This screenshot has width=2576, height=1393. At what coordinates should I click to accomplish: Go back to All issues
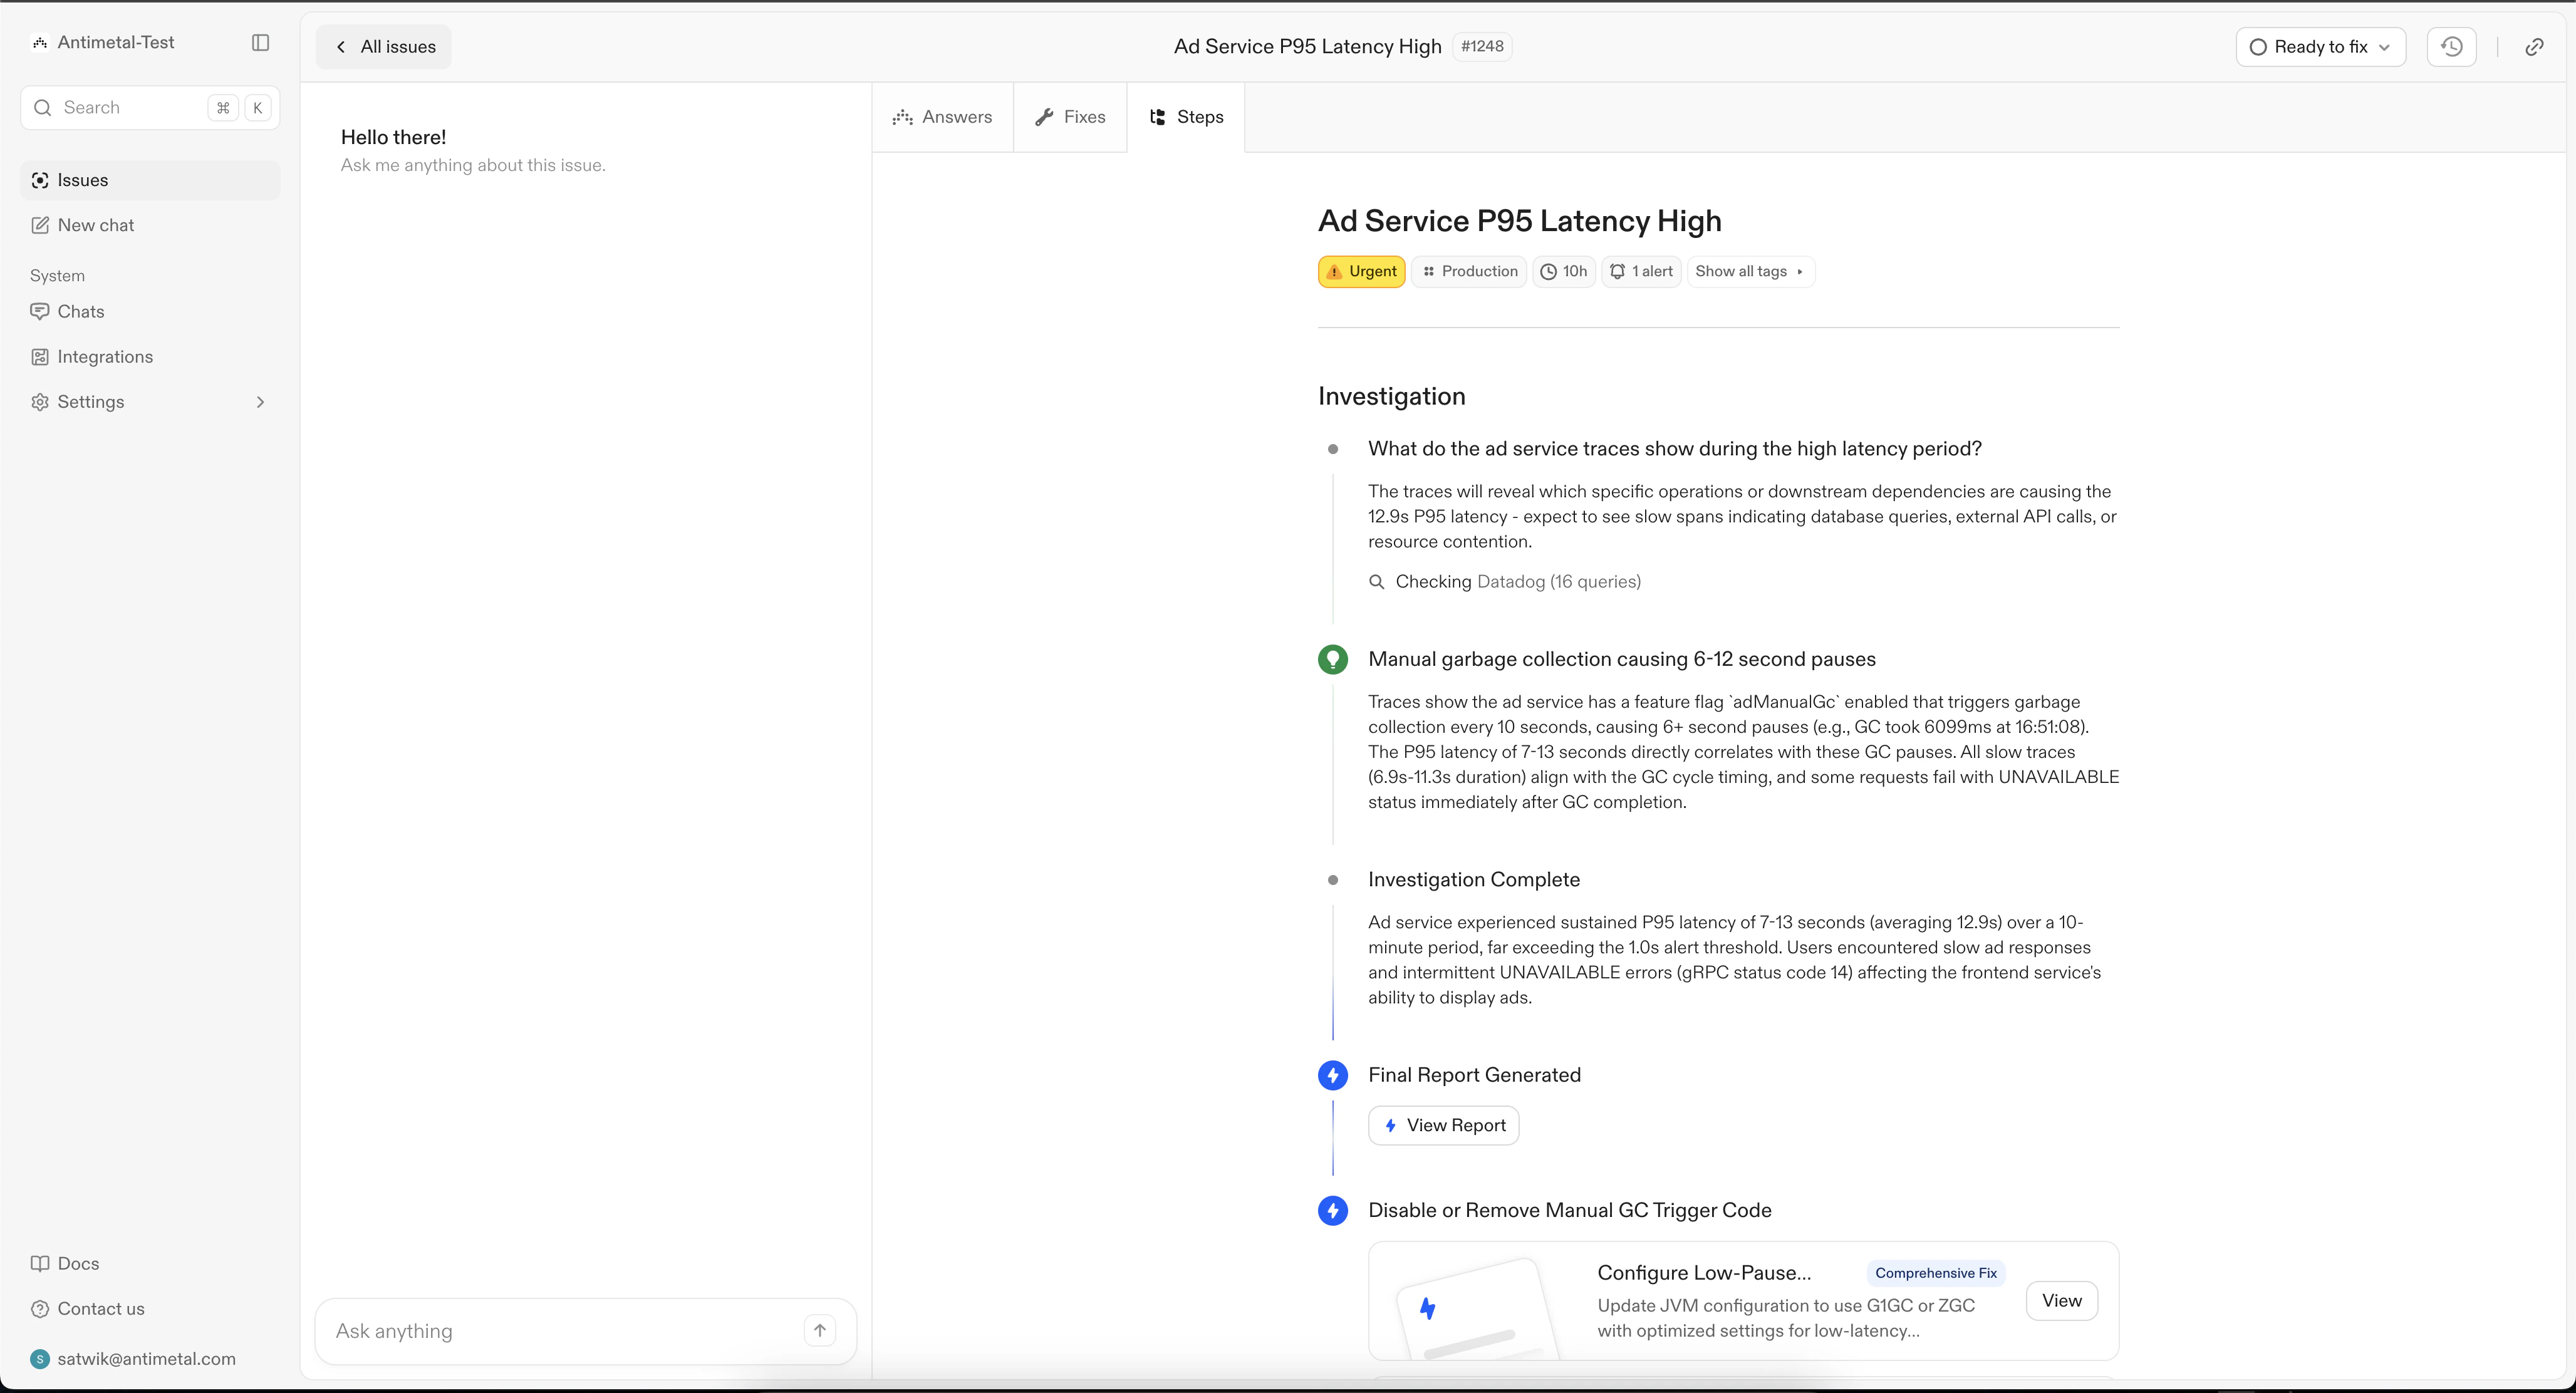click(384, 47)
